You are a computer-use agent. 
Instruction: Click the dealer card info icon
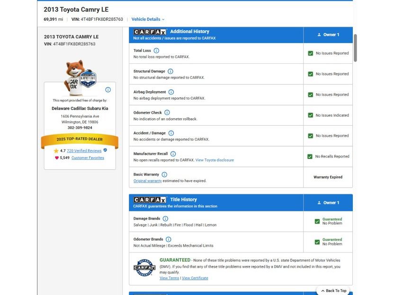[x=108, y=90]
